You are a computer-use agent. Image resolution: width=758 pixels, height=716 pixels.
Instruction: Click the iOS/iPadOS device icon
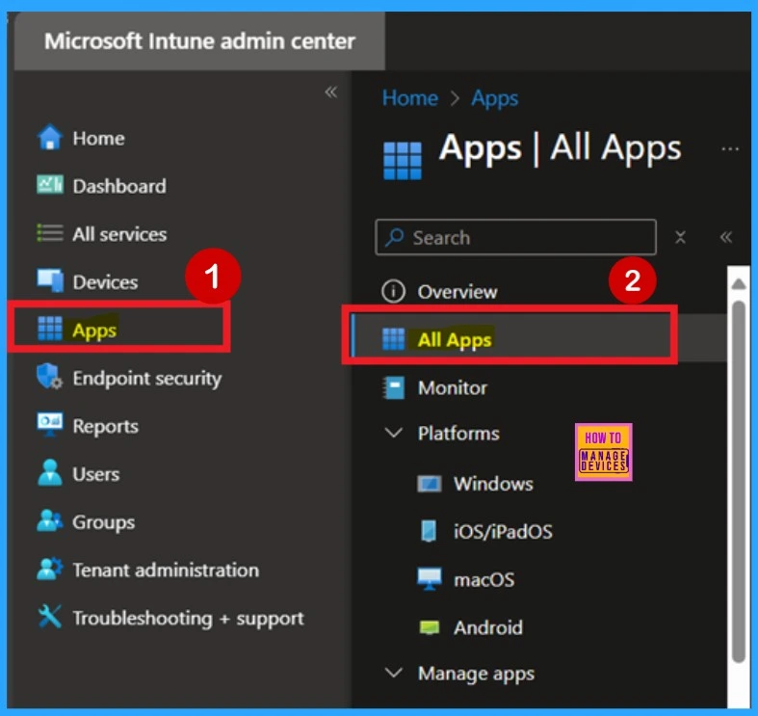pos(430,531)
